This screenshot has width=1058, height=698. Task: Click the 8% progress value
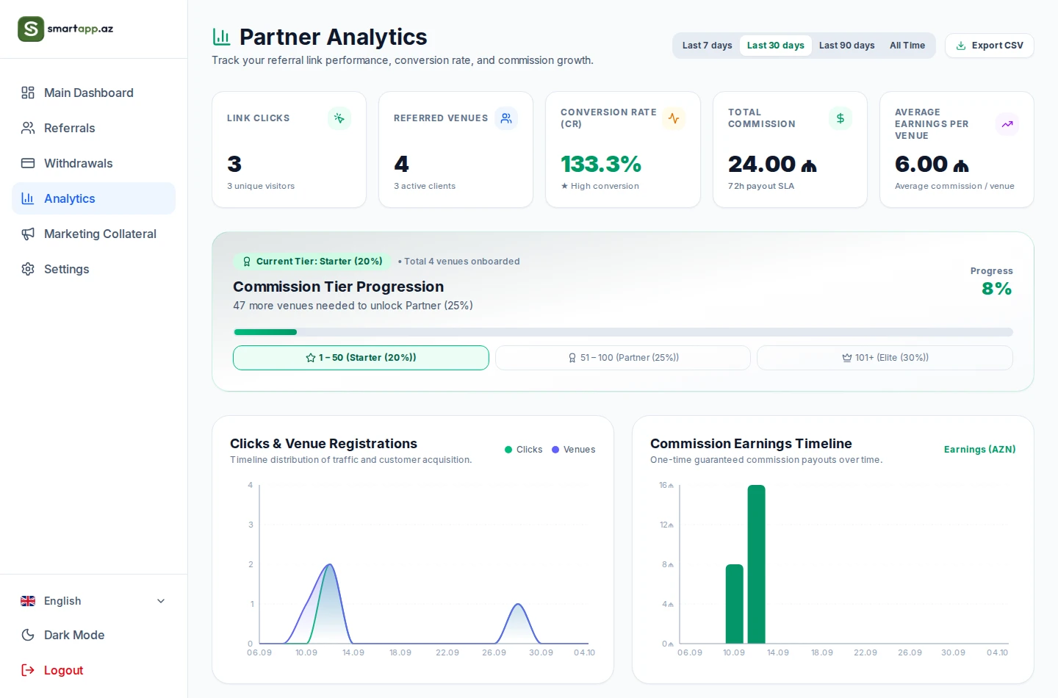pos(997,289)
